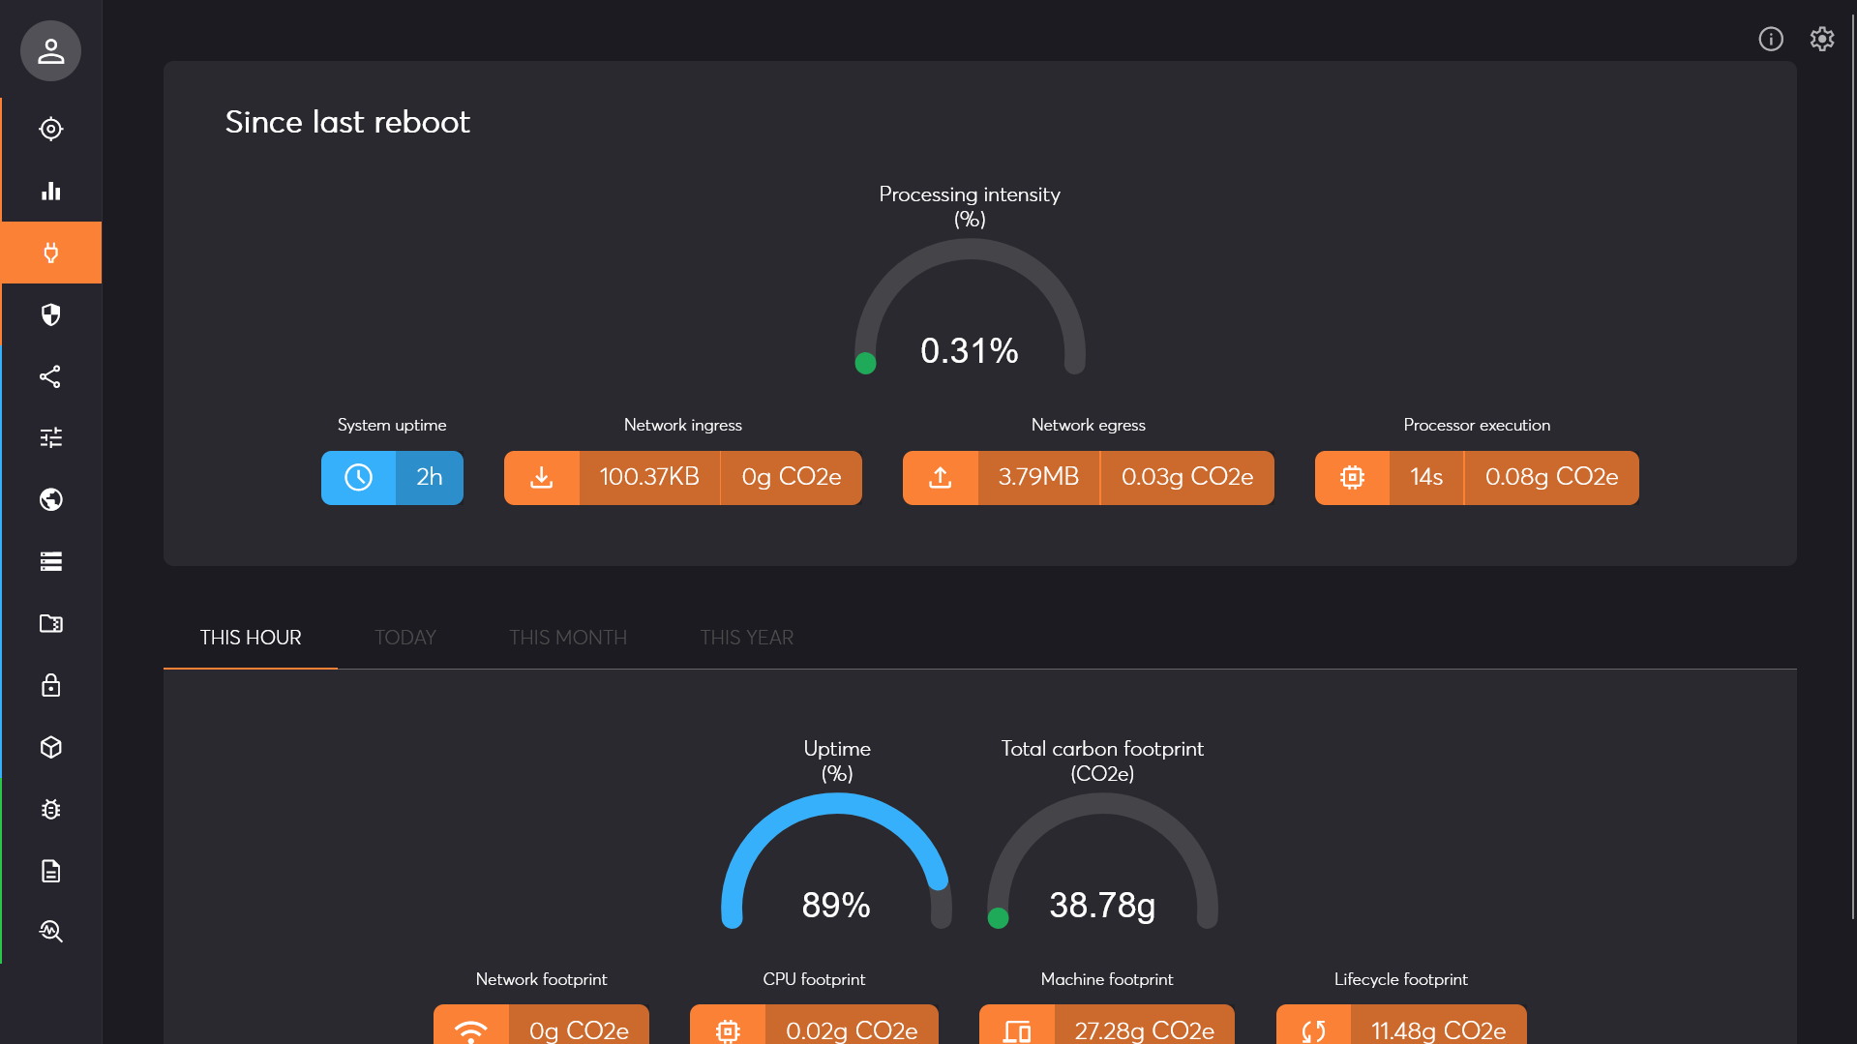The width and height of the screenshot is (1857, 1044).
Task: Click the share nodes sidebar icon
Action: [50, 376]
